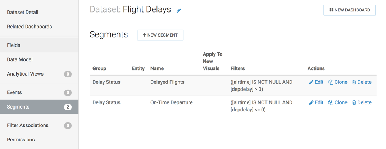This screenshot has width=386, height=149.
Task: Click Delete trash icon for On-Time Departure
Action: click(x=354, y=103)
